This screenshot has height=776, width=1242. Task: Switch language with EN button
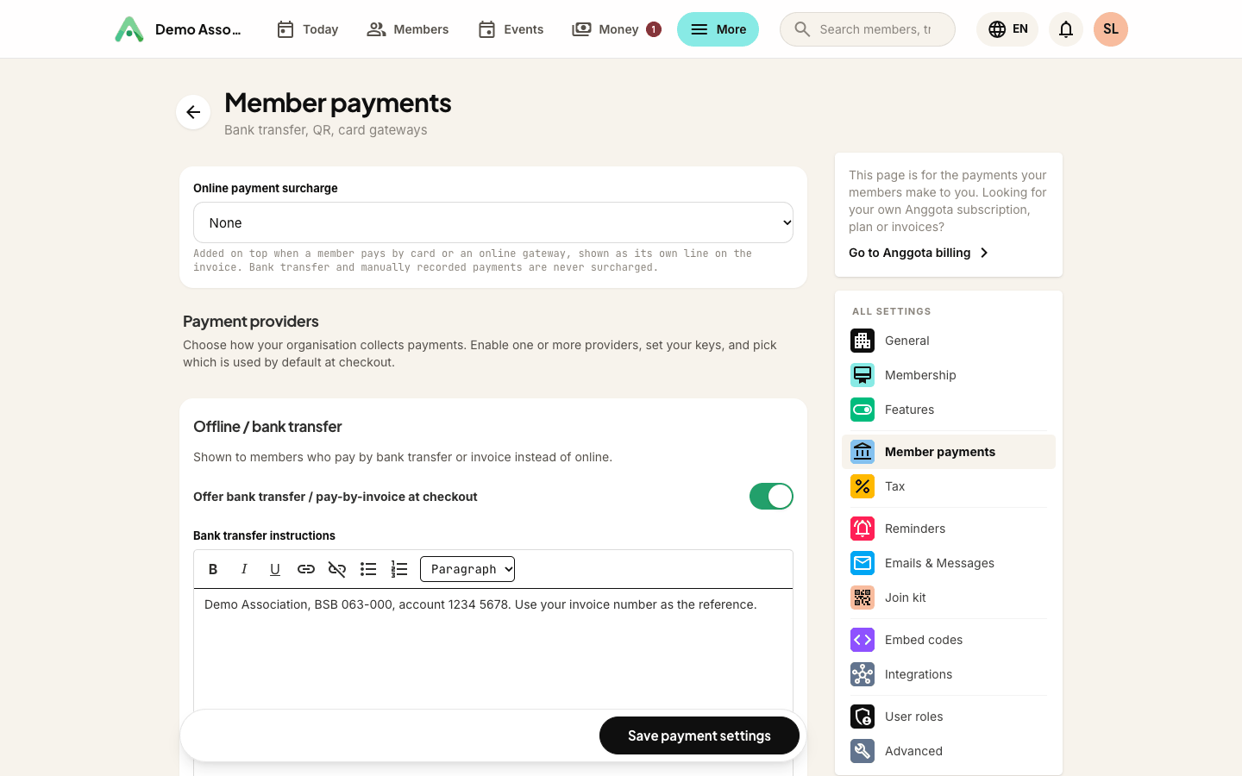pos(1007,29)
